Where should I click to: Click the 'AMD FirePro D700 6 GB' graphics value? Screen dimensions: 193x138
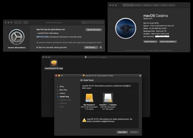(160, 34)
